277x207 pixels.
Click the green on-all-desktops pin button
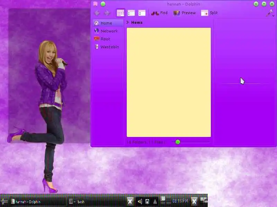point(103,4)
